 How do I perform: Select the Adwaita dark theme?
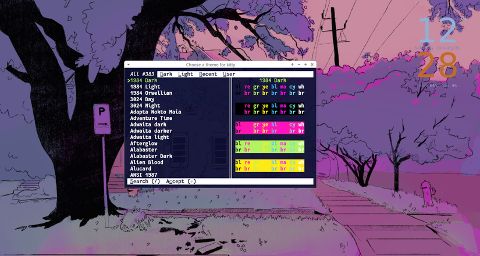coord(148,125)
